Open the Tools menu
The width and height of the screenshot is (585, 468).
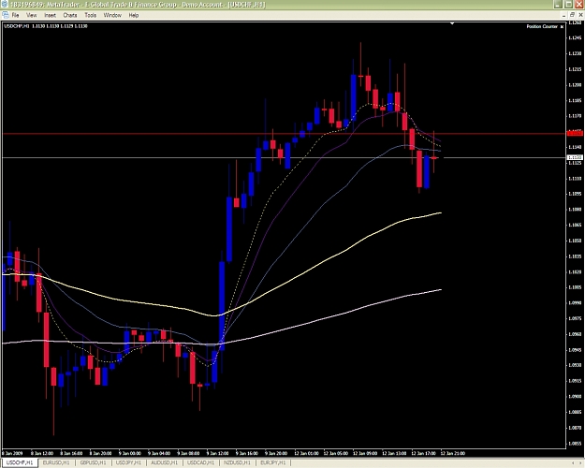(91, 15)
